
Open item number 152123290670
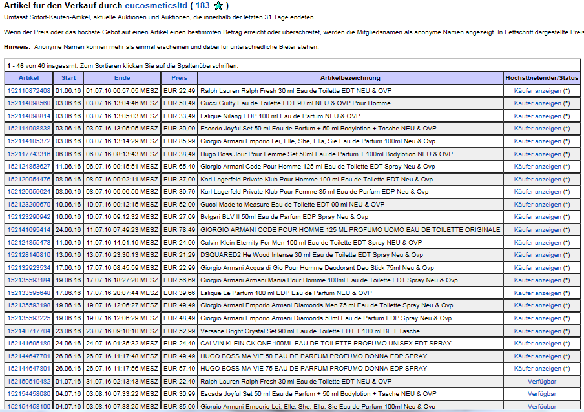coord(29,205)
